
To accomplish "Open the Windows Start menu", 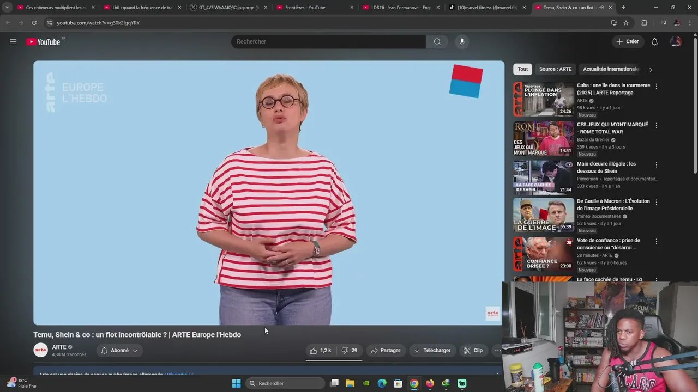I will (236, 383).
